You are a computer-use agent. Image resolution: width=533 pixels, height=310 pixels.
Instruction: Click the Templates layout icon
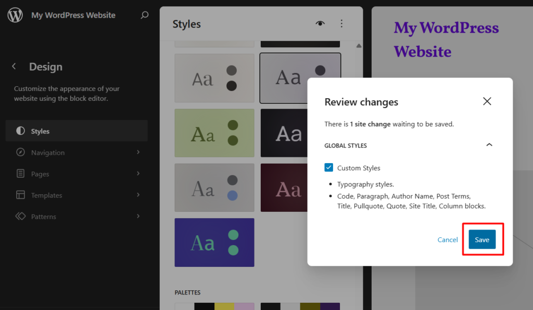tap(20, 195)
